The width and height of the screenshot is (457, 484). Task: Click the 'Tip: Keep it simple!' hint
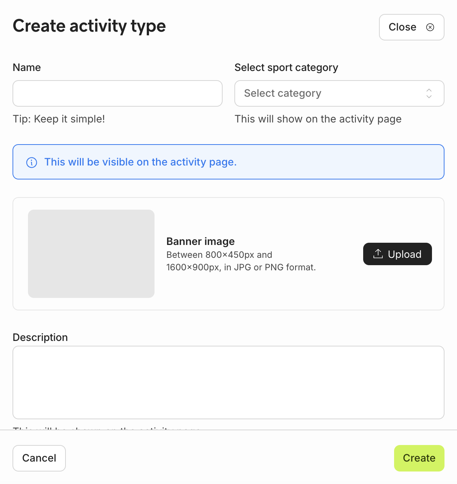tap(59, 119)
